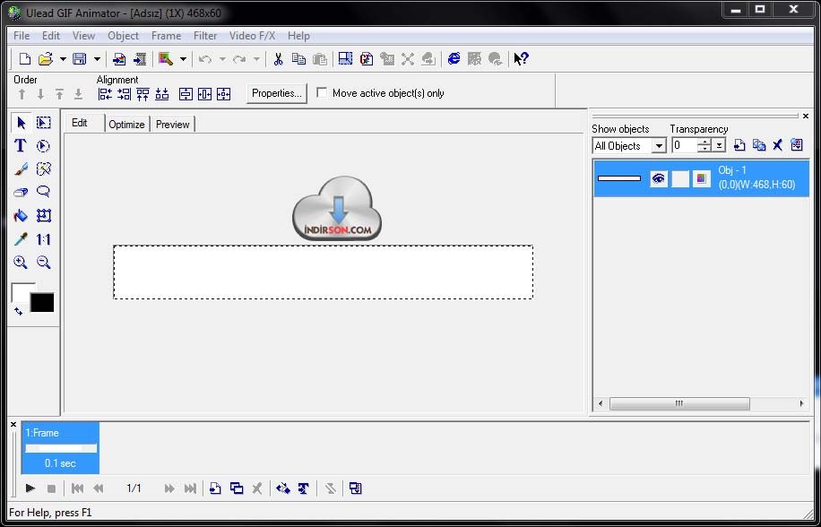Open the Object menu
Screen dimensions: 821x527
click(123, 36)
